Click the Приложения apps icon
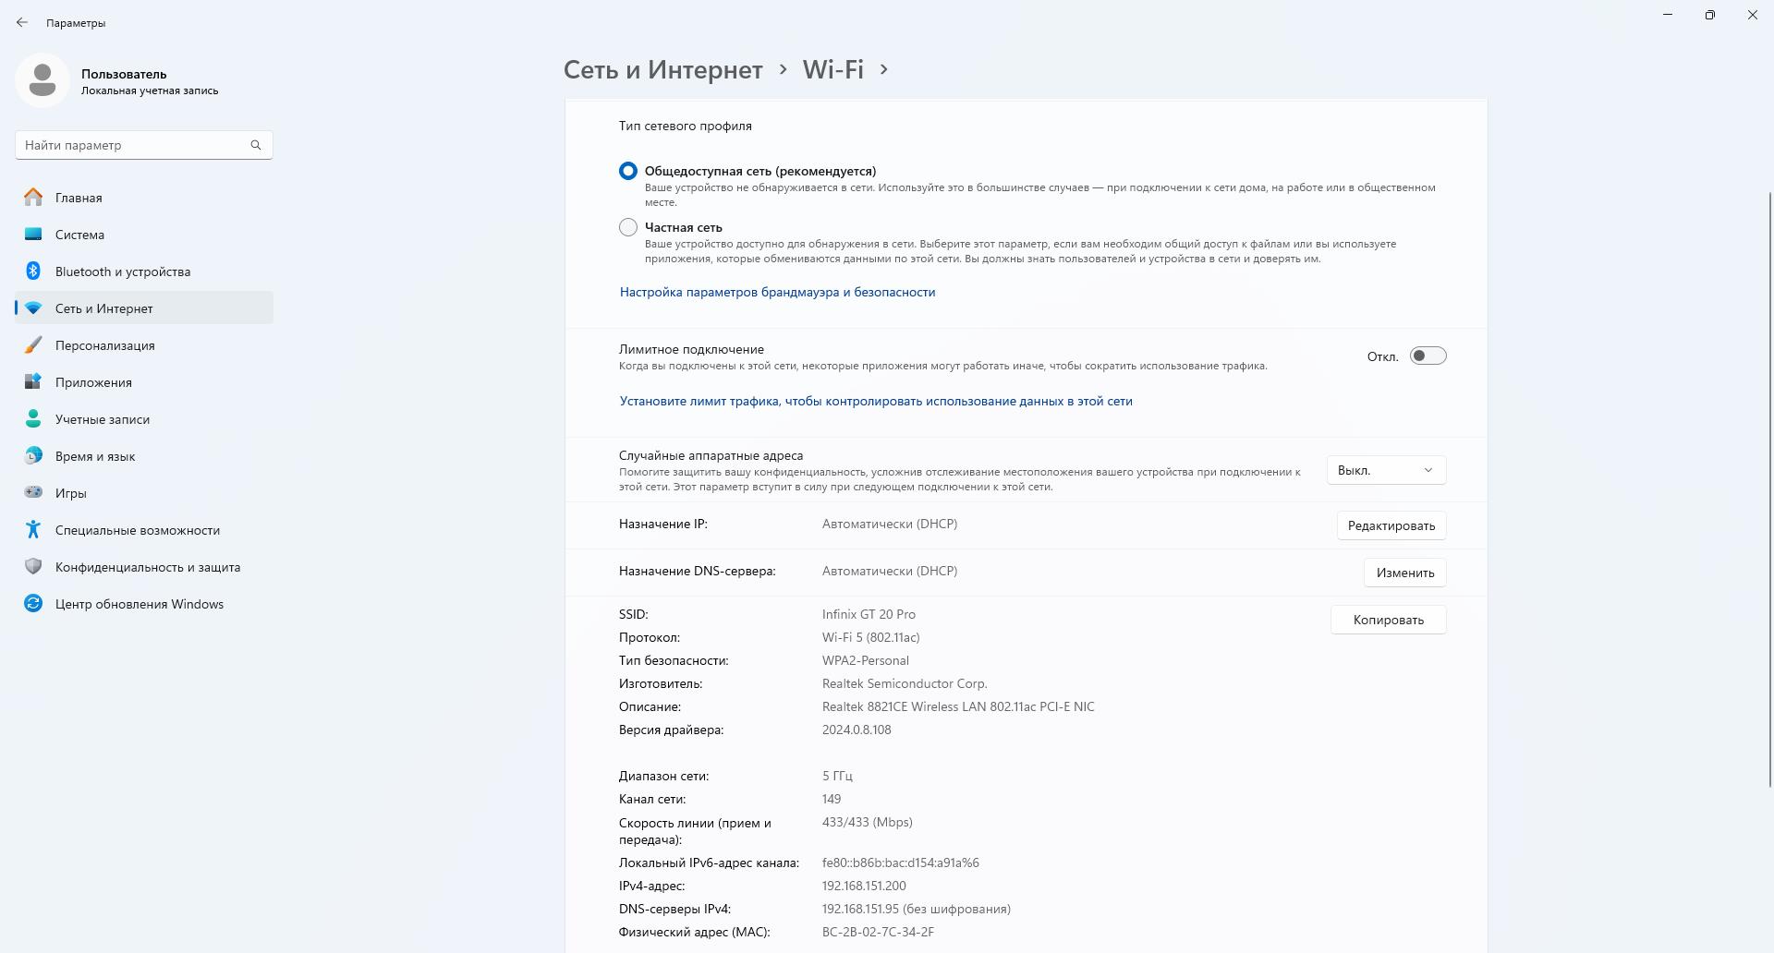 pos(33,382)
